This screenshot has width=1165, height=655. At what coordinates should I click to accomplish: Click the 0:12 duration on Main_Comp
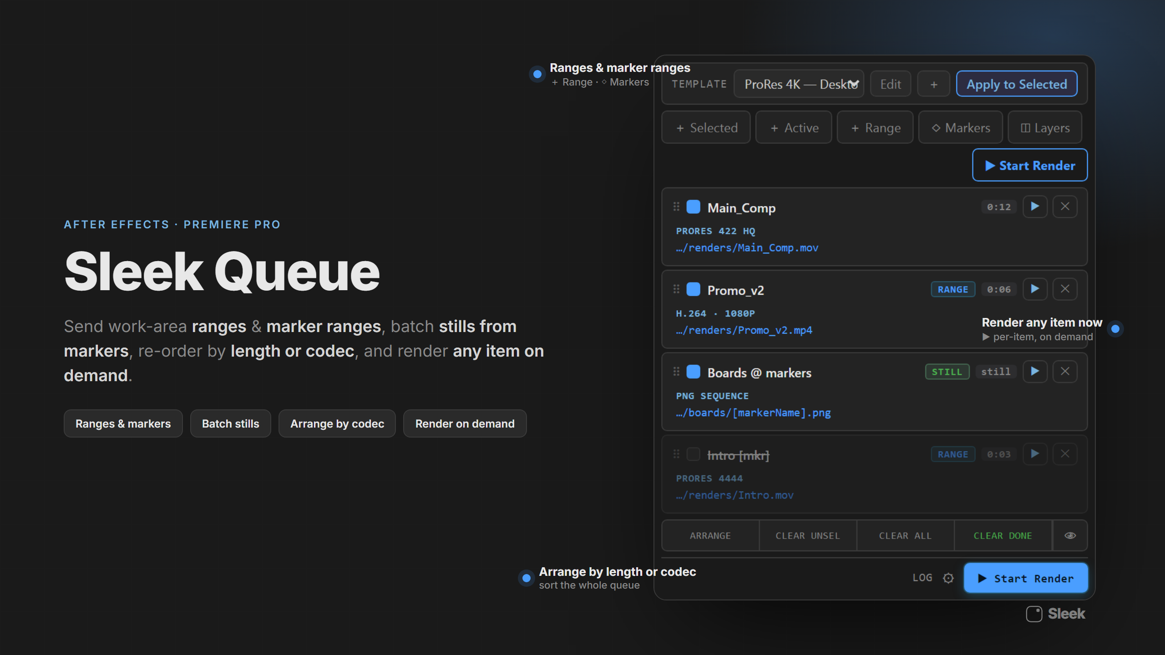click(x=998, y=207)
